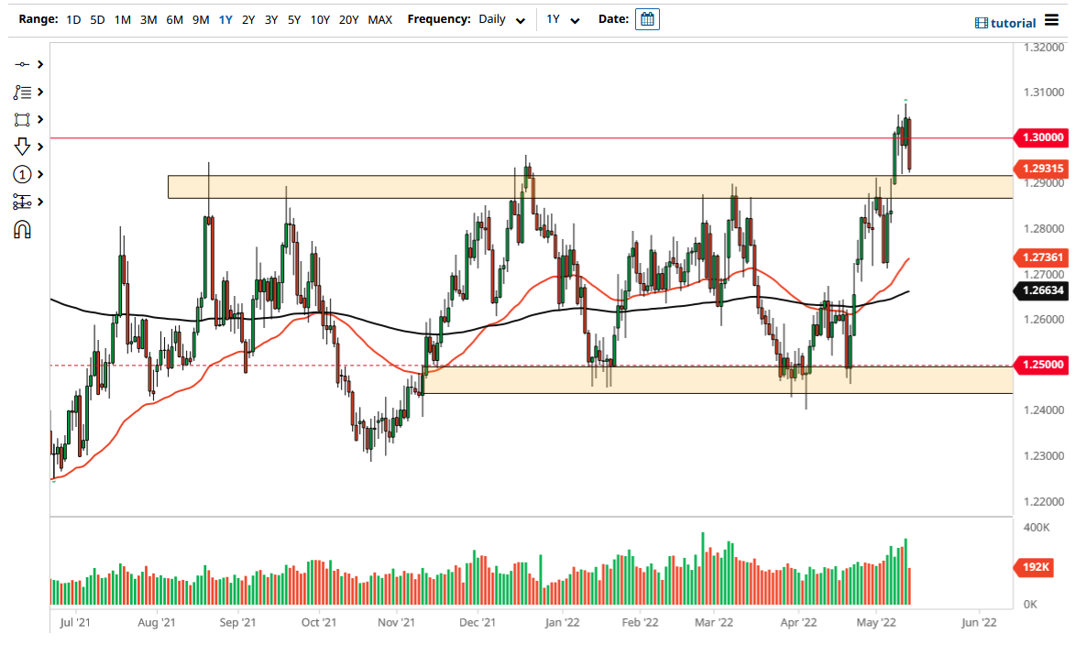Open the Date calendar picker
1076x645 pixels.
tap(648, 18)
